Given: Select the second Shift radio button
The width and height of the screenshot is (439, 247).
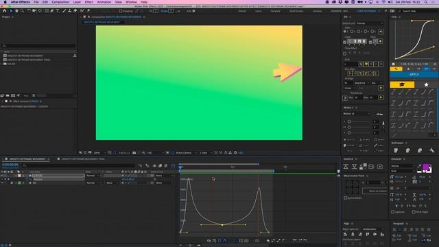Looking at the screenshot, I should (x=352, y=32).
